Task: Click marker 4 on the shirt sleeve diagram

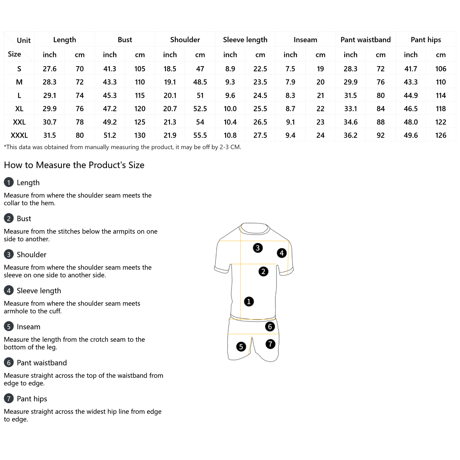Action: pyautogui.click(x=282, y=253)
